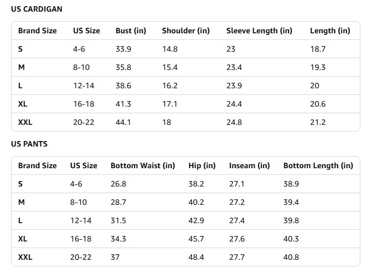Click the Sleeve Length (in) column header

point(259,31)
